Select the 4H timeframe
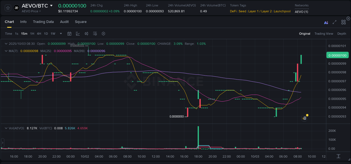 pos(39,34)
